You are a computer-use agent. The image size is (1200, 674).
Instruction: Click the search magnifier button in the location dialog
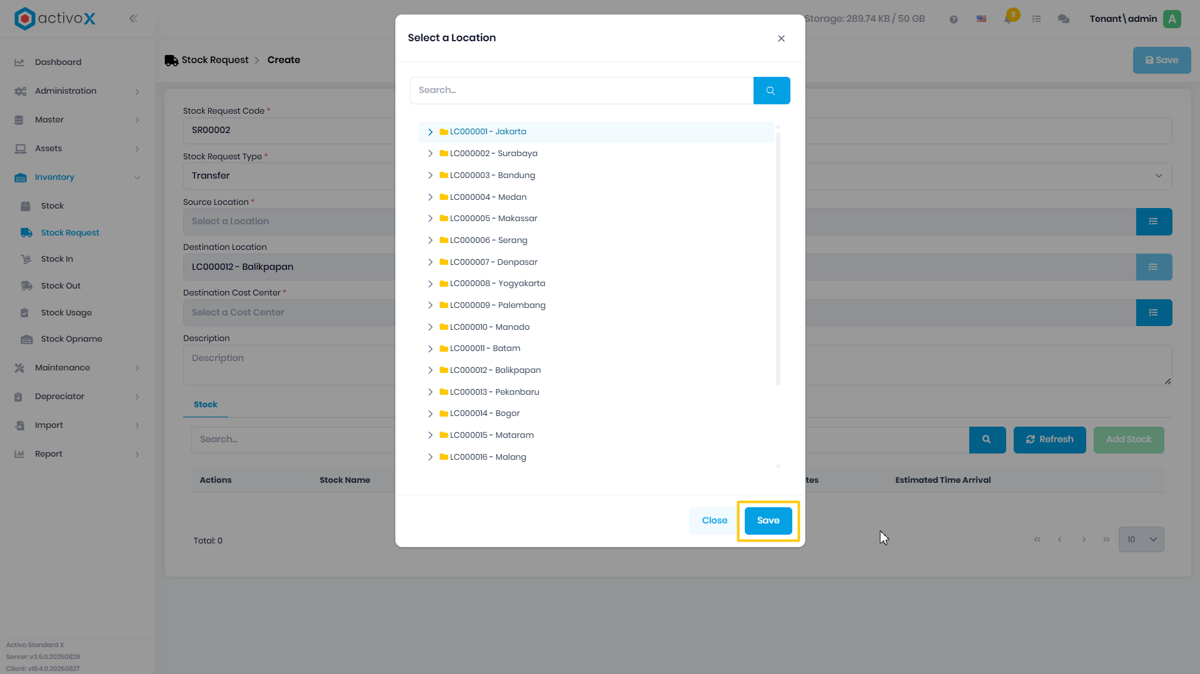point(771,91)
